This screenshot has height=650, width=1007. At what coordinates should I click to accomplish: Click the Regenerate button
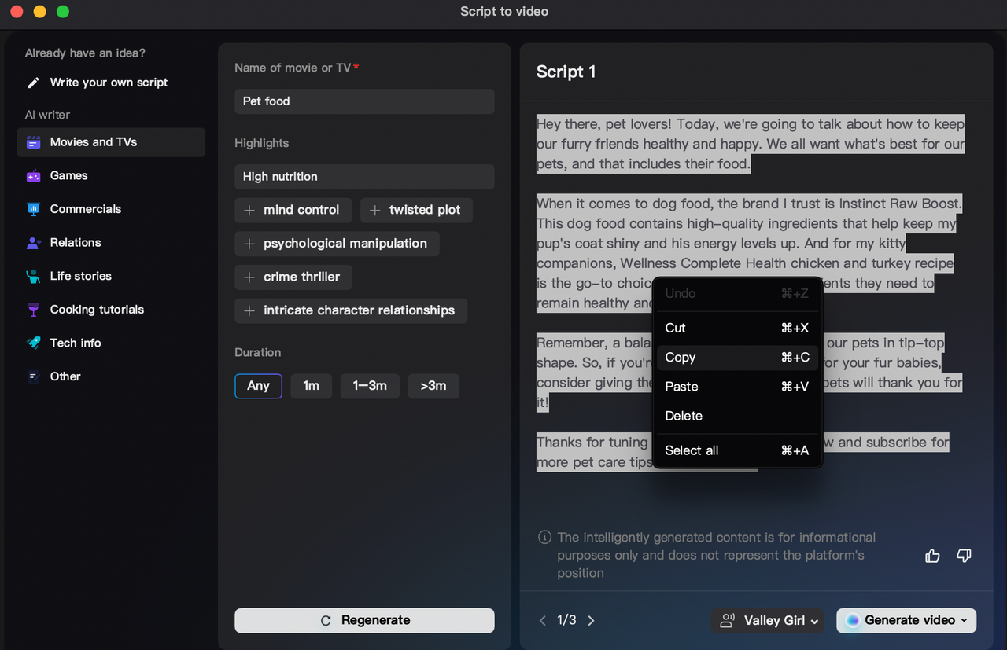click(364, 620)
